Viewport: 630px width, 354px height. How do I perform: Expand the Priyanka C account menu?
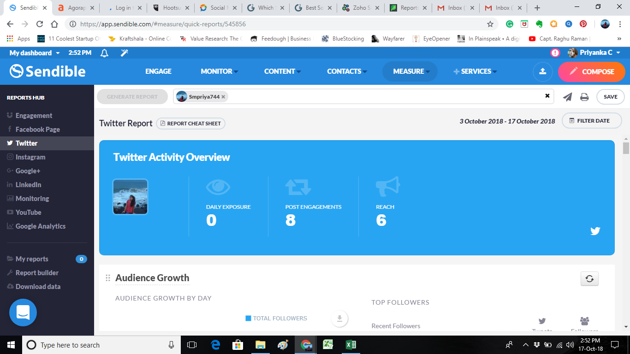(594, 53)
